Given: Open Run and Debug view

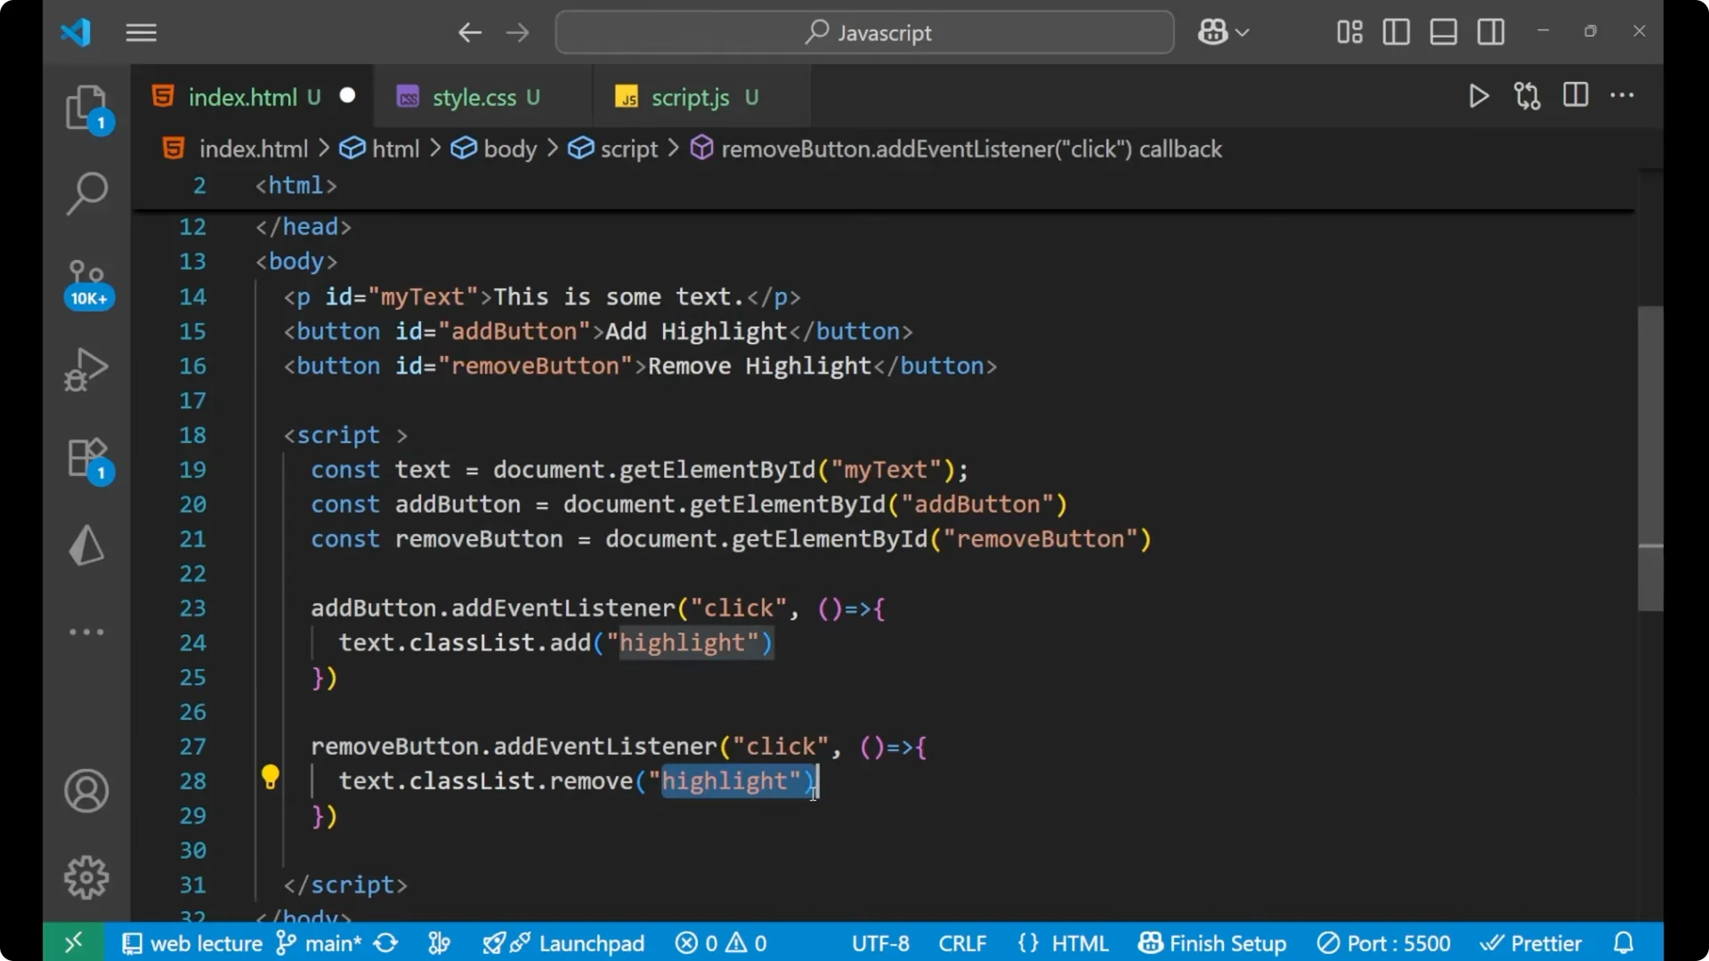Looking at the screenshot, I should (x=86, y=368).
